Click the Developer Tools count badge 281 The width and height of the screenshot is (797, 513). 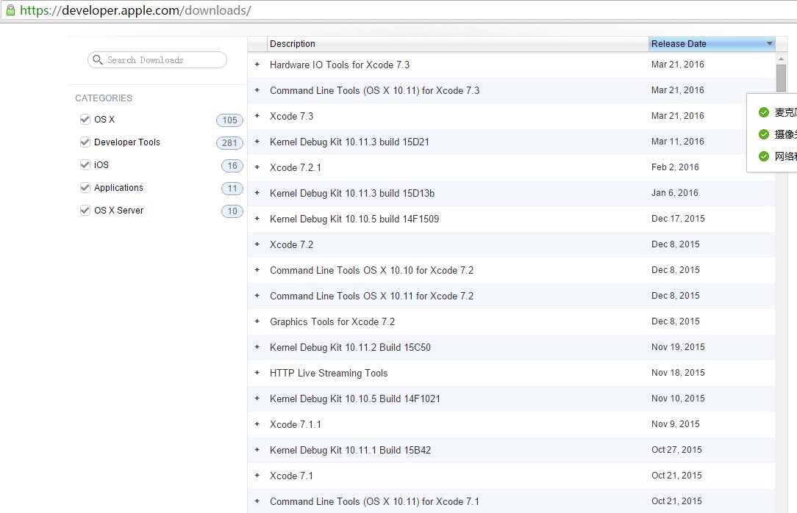[x=229, y=142]
